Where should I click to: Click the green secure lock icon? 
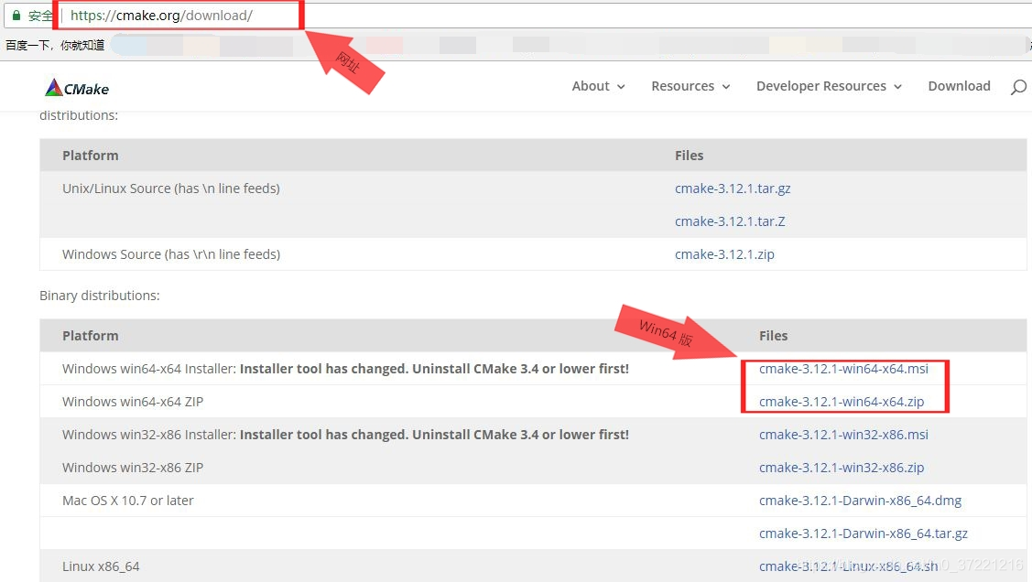tap(16, 16)
